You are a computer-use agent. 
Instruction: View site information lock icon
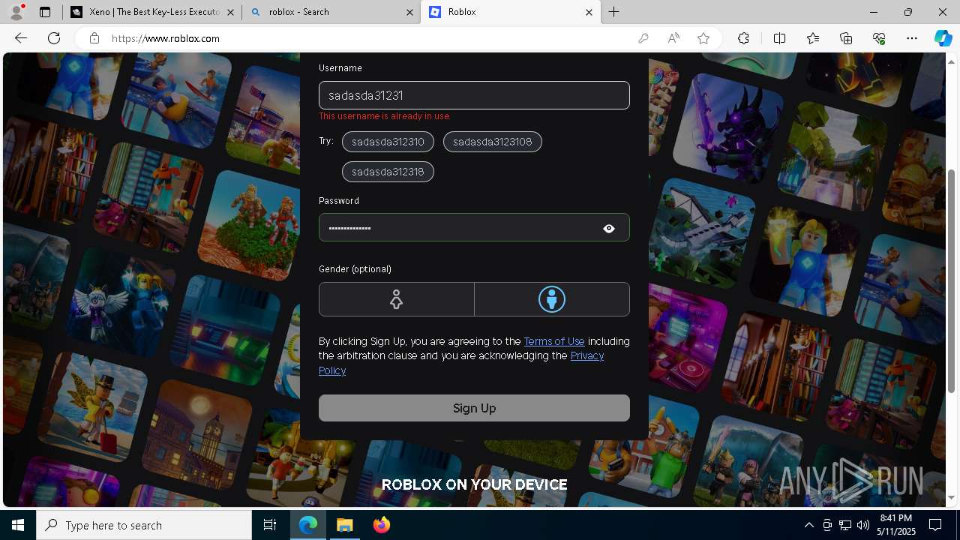point(94,38)
